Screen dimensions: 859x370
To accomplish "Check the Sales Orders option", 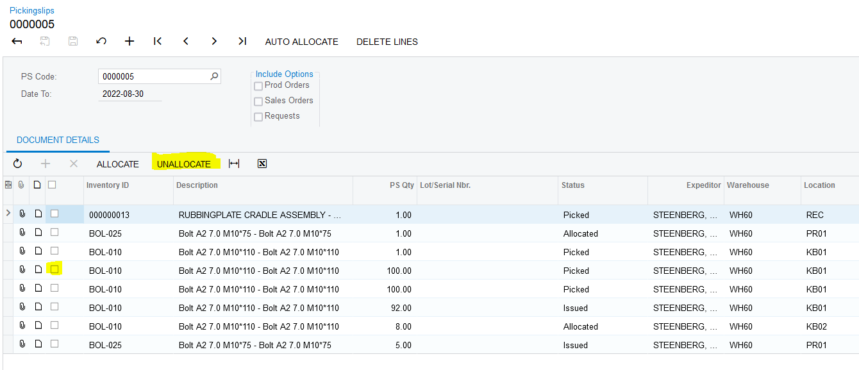I will point(258,101).
